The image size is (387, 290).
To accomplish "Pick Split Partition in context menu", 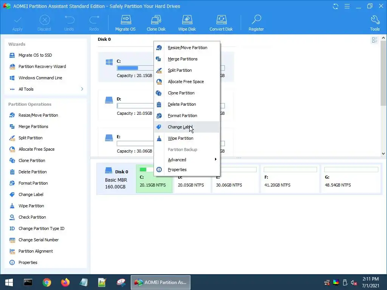I will 187,70.
